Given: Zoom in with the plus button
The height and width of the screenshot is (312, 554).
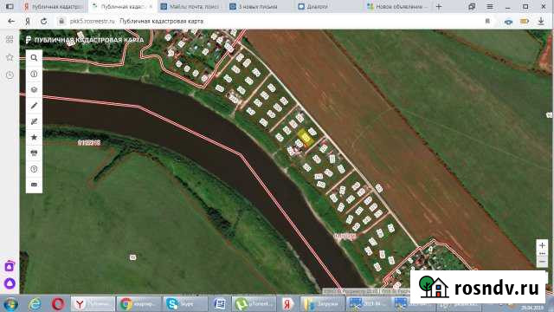Looking at the screenshot, I should coord(542,245).
